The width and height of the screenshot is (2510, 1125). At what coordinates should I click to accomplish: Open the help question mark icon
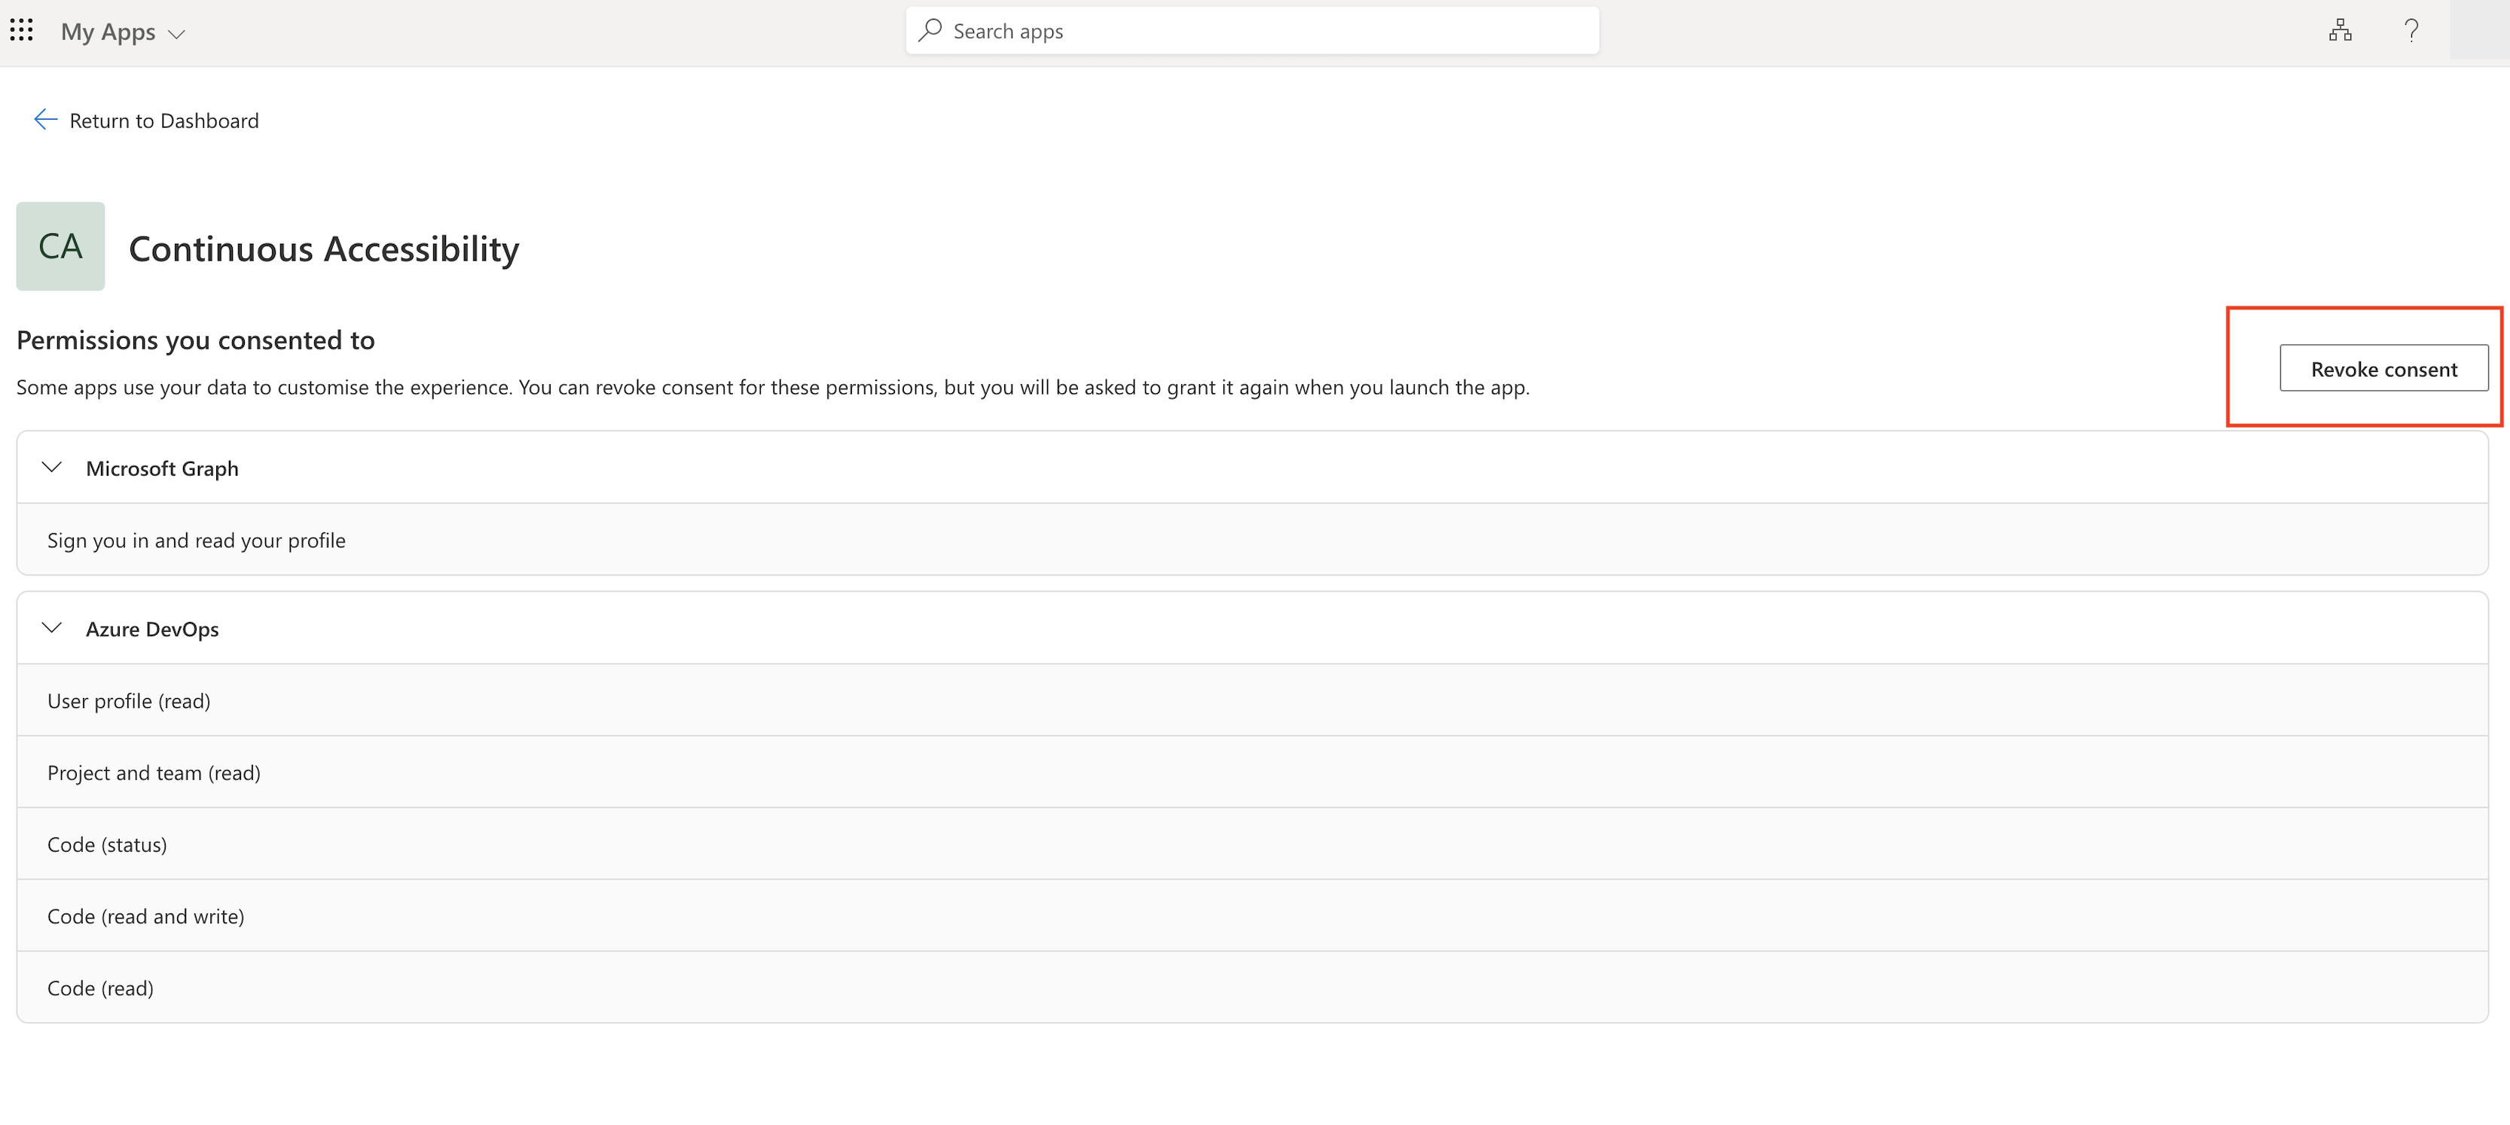(x=2411, y=31)
